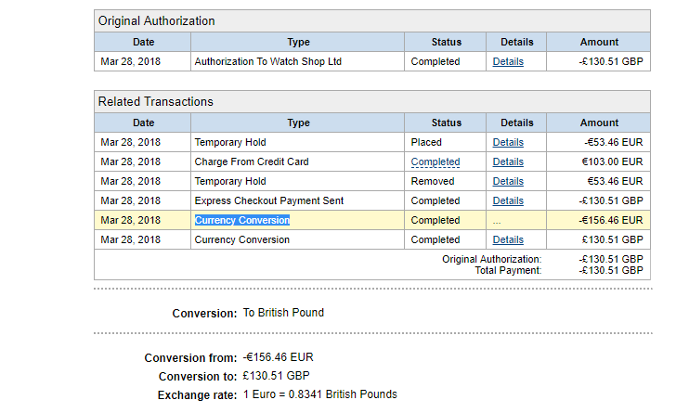Open Details for Express Checkout Payment Sent

tap(508, 200)
